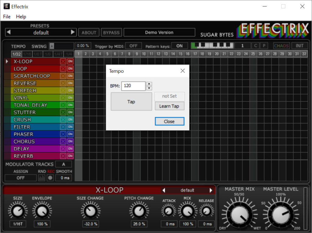Screen dimensions: 312x233
Task: Click the Master Mix knob
Action: point(240,214)
